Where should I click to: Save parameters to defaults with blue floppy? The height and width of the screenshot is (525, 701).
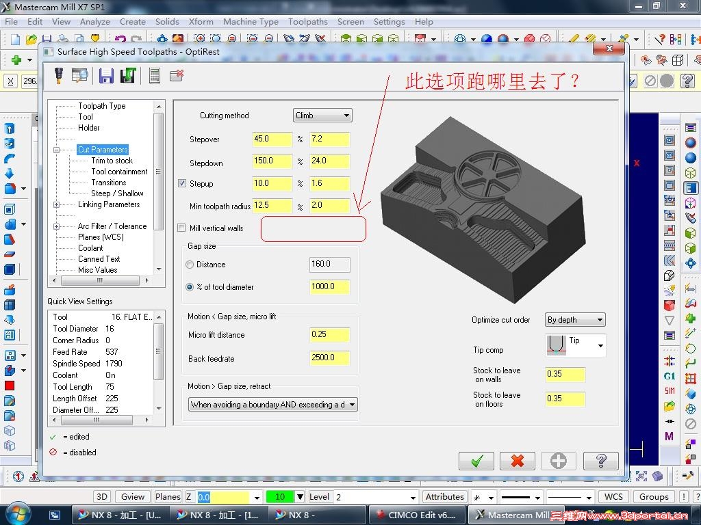106,75
